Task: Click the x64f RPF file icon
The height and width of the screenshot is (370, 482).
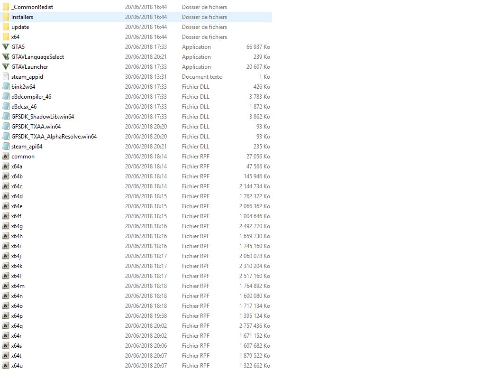Action: (x=6, y=216)
